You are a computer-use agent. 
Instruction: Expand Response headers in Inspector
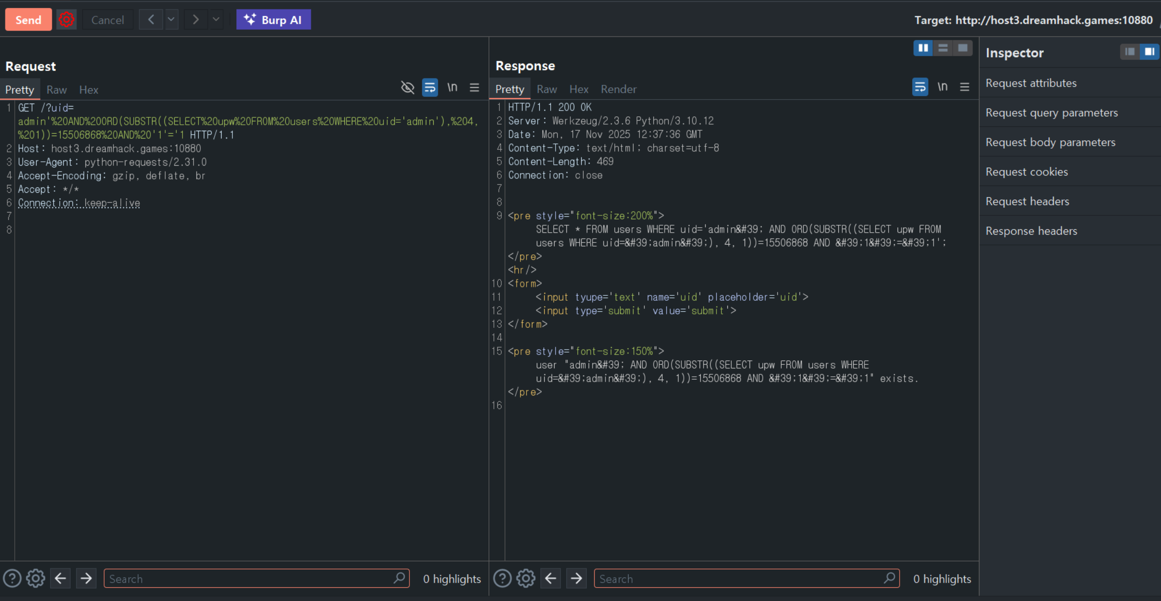coord(1031,231)
